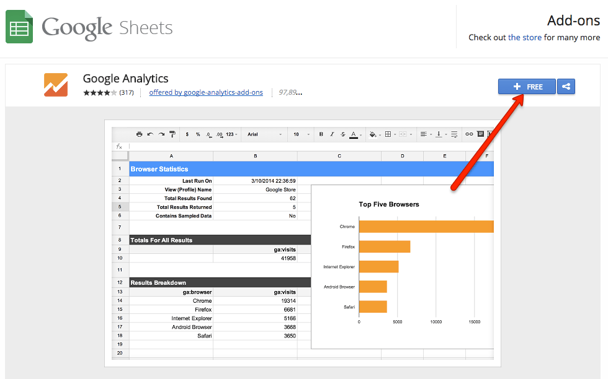Screen dimensions: 608x379
Task: Toggle bold formatting B icon
Action: tap(321, 134)
